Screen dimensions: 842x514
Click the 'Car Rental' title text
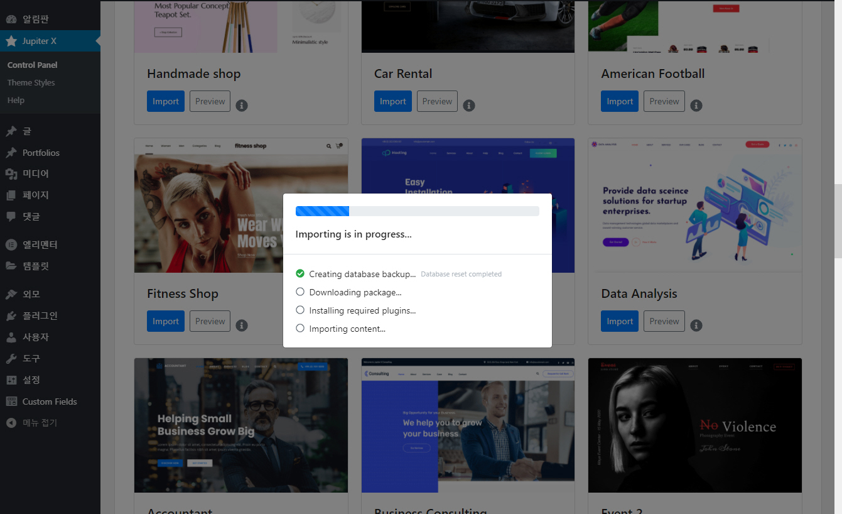pos(403,74)
